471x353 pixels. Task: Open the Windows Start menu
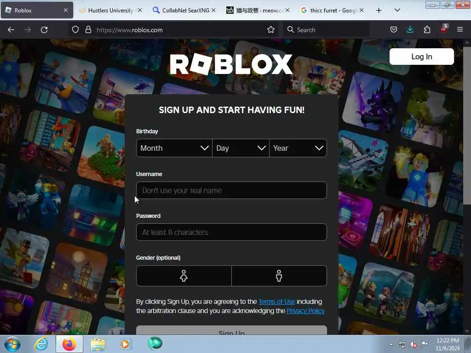(x=12, y=344)
